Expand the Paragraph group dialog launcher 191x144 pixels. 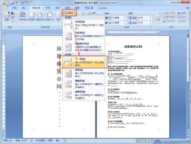point(151,27)
